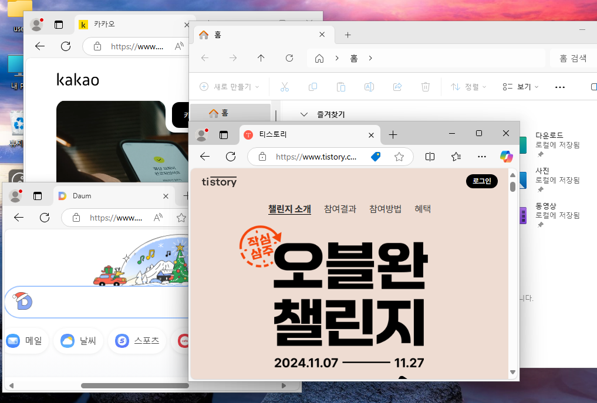Click the back arrow in Kakao window
Image resolution: width=597 pixels, height=403 pixels.
(40, 46)
